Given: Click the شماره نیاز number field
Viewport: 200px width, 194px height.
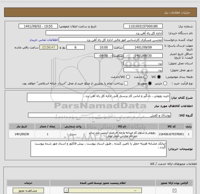Looking at the screenshot, I should pos(143,26).
